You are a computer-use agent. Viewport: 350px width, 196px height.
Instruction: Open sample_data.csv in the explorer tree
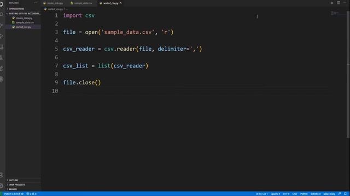pyautogui.click(x=25, y=22)
